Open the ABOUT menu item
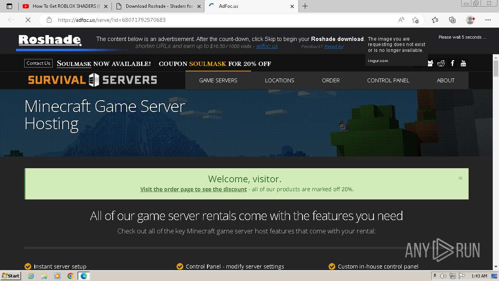 (446, 80)
